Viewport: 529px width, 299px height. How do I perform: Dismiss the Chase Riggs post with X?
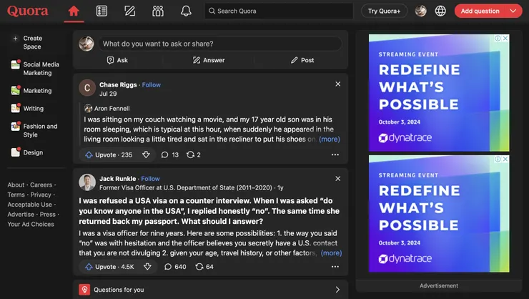(x=337, y=84)
